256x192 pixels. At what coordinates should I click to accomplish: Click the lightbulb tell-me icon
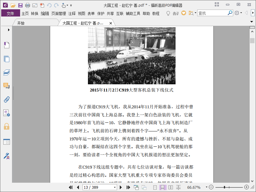tap(168, 13)
